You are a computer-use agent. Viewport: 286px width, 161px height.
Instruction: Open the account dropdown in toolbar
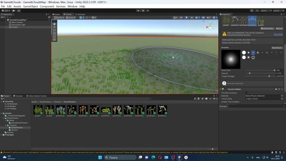point(6,11)
